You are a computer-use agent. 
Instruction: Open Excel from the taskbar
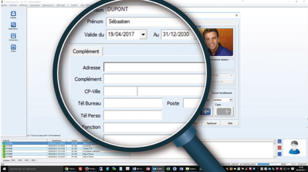(168, 169)
